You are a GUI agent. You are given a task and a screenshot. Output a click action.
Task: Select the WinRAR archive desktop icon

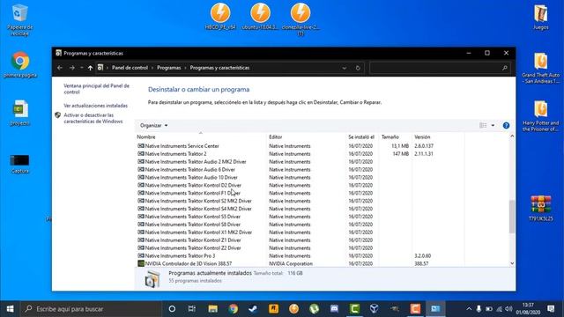click(540, 208)
